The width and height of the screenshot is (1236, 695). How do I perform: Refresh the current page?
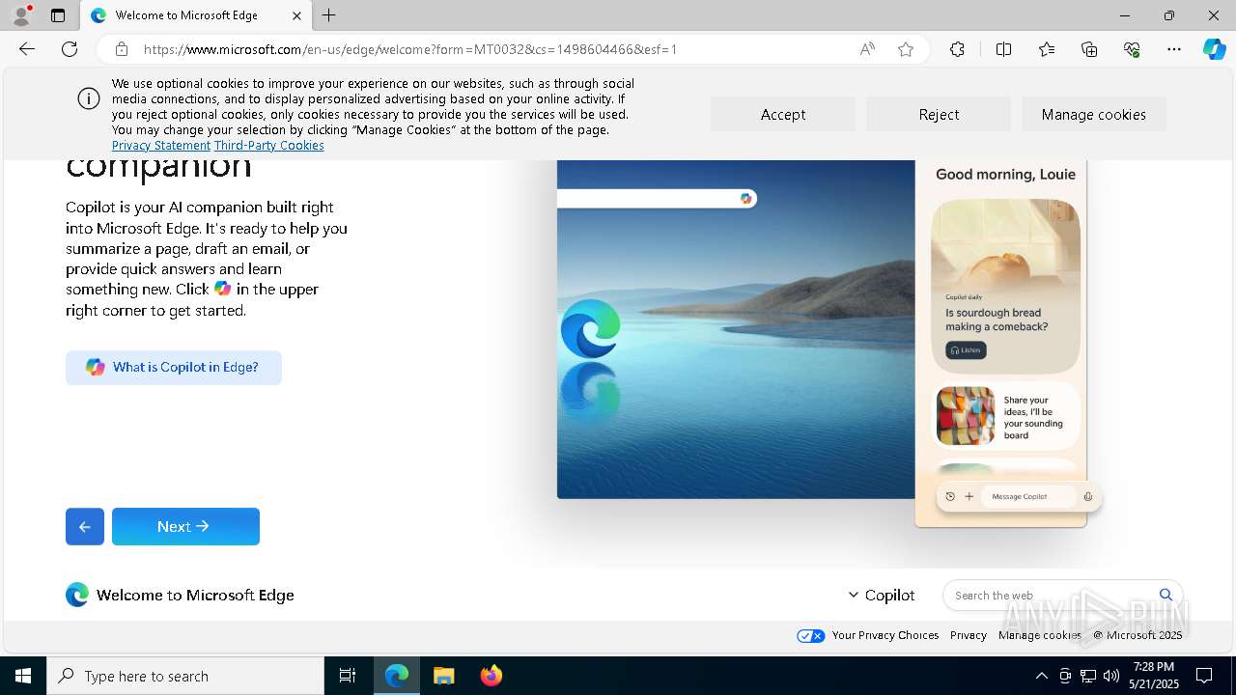point(70,49)
